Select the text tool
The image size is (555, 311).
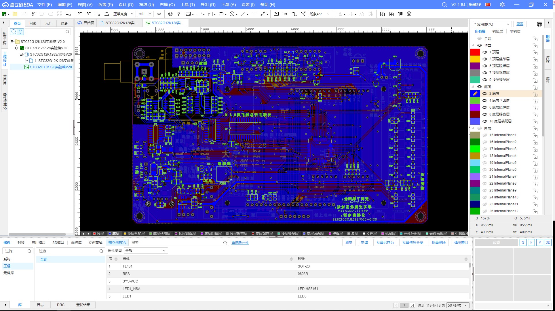tap(254, 14)
